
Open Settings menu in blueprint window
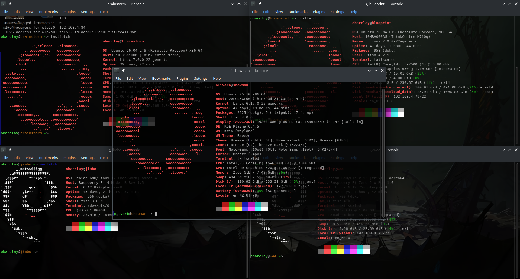coord(337,12)
